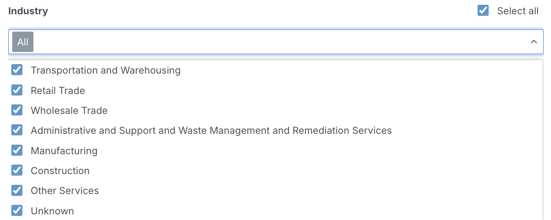
Task: Click the Retail Trade option text
Action: coord(58,91)
